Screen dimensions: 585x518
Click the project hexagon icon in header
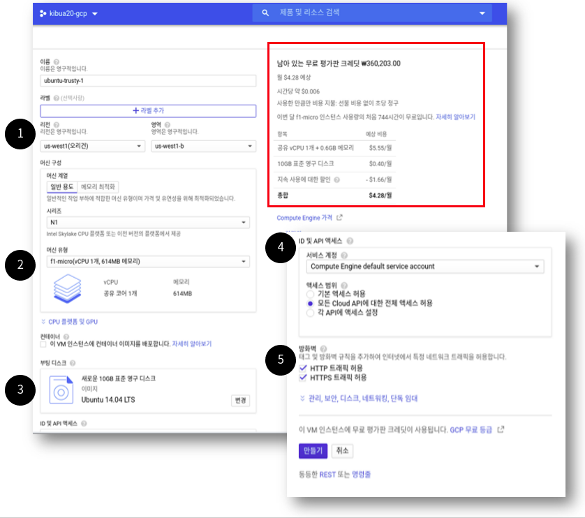tap(43, 13)
